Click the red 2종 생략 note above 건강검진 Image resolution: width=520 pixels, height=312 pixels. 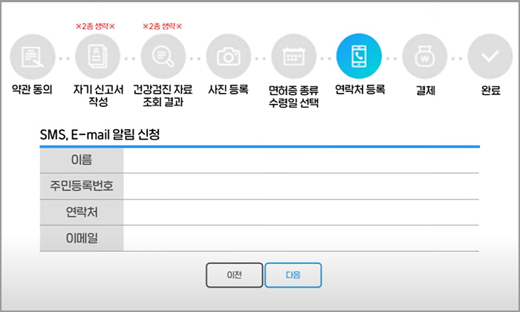(163, 26)
